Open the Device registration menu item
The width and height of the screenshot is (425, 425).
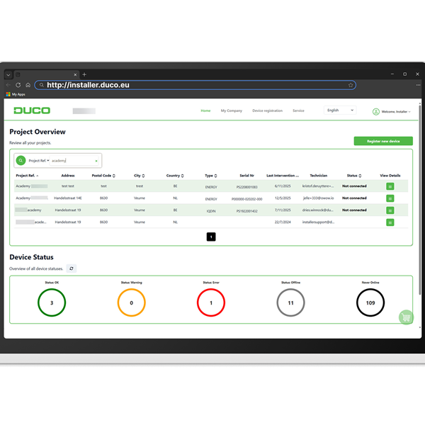pos(267,110)
